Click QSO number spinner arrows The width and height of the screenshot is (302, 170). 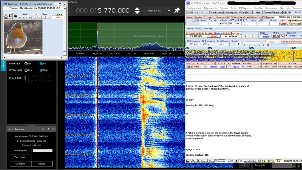pyautogui.click(x=194, y=20)
